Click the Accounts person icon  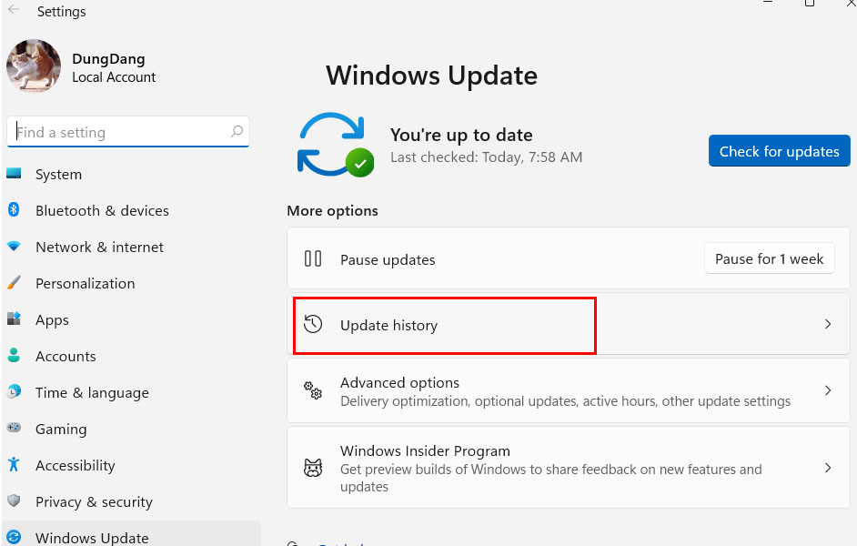(14, 355)
